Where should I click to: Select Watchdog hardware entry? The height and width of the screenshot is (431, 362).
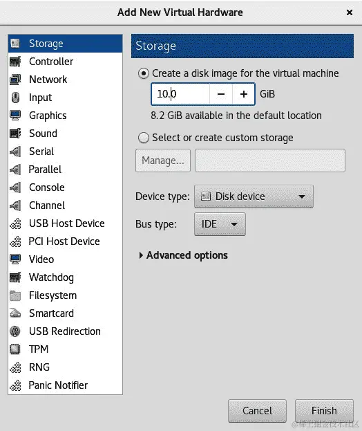pos(66,277)
